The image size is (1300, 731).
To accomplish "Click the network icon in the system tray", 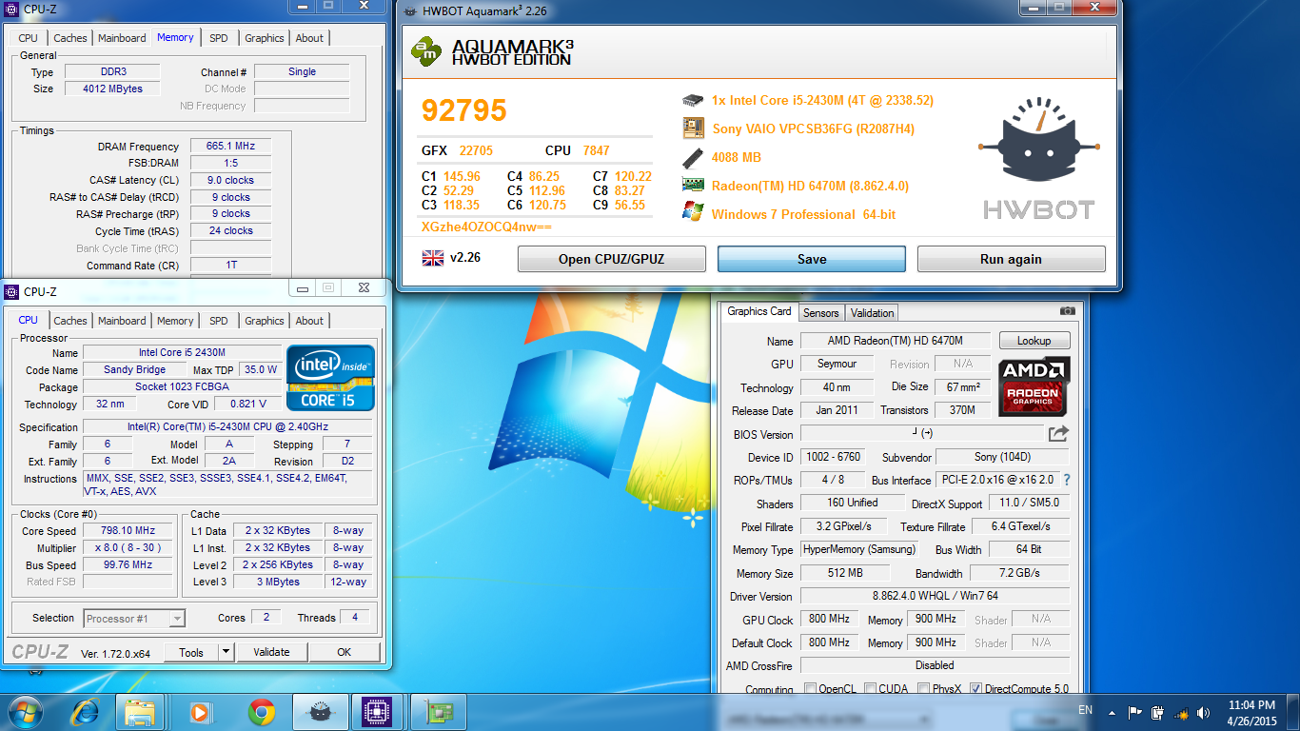I will [x=1180, y=712].
